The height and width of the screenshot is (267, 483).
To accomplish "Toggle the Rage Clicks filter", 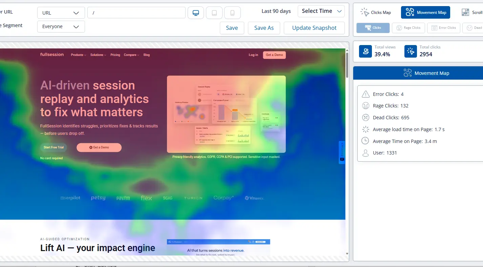I will coord(408,28).
